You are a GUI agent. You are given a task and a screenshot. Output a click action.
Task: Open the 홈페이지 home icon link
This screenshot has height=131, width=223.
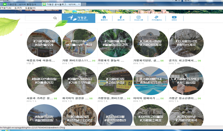click(104, 18)
